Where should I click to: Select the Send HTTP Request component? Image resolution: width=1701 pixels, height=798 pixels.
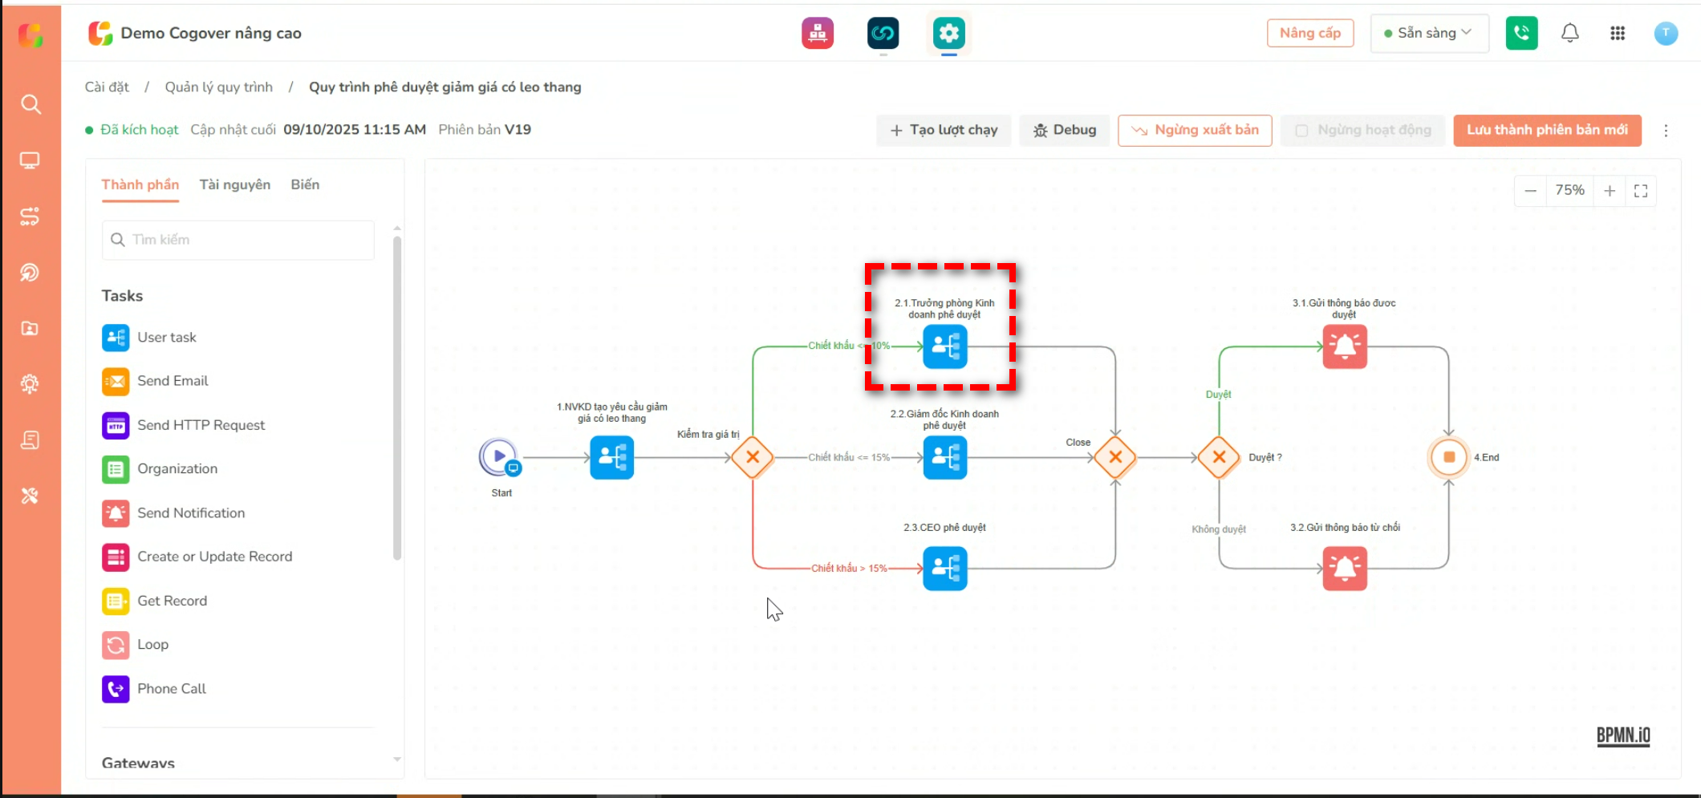(x=200, y=425)
